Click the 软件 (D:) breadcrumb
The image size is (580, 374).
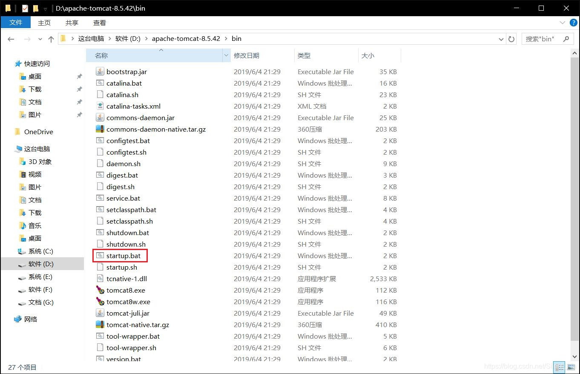128,38
